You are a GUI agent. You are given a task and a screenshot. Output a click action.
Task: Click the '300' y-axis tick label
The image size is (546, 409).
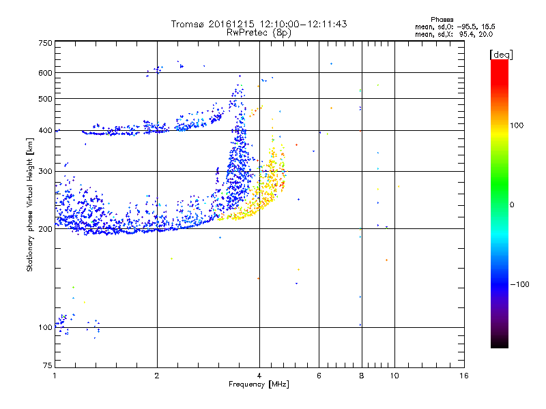45,172
